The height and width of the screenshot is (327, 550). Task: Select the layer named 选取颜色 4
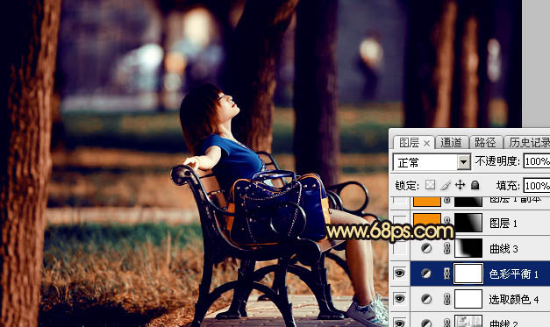pos(514,299)
